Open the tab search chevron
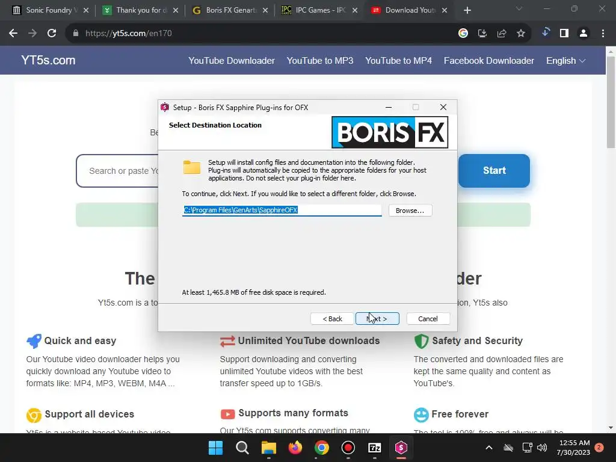Image resolution: width=616 pixels, height=462 pixels. tap(519, 8)
